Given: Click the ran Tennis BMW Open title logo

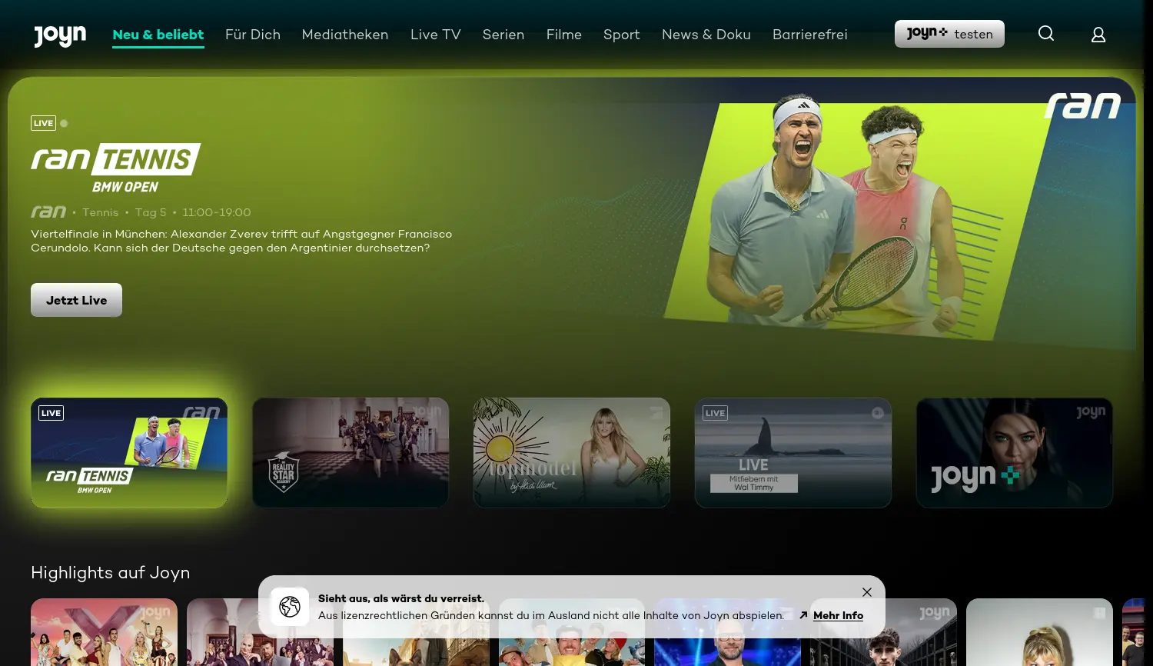Looking at the screenshot, I should point(115,168).
